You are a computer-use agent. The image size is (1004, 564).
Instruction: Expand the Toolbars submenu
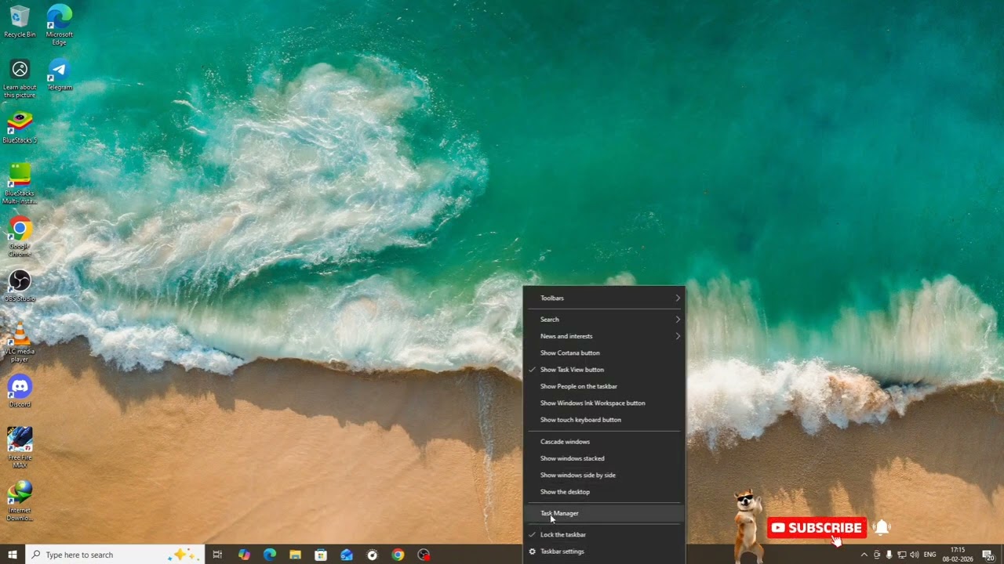point(604,298)
